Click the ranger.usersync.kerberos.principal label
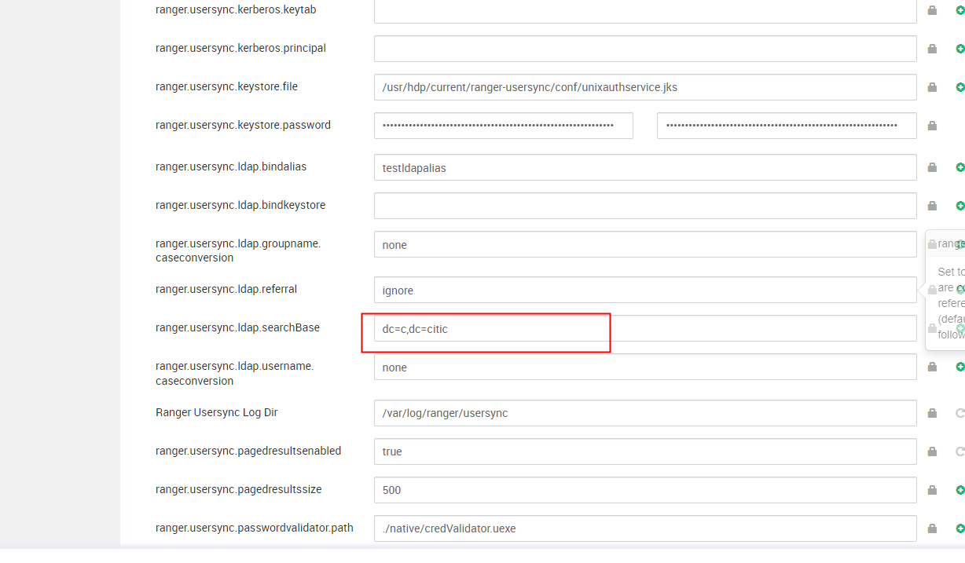 240,48
